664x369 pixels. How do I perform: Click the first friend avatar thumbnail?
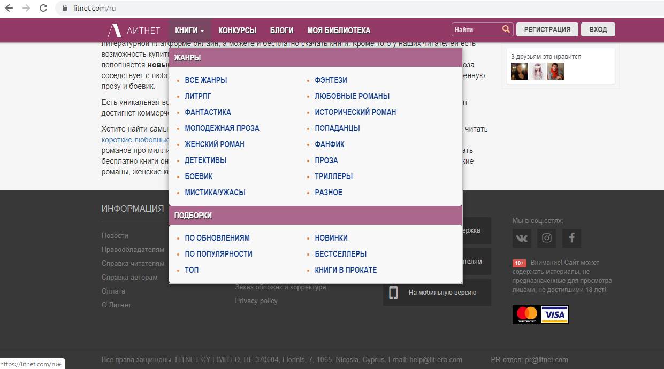(519, 71)
